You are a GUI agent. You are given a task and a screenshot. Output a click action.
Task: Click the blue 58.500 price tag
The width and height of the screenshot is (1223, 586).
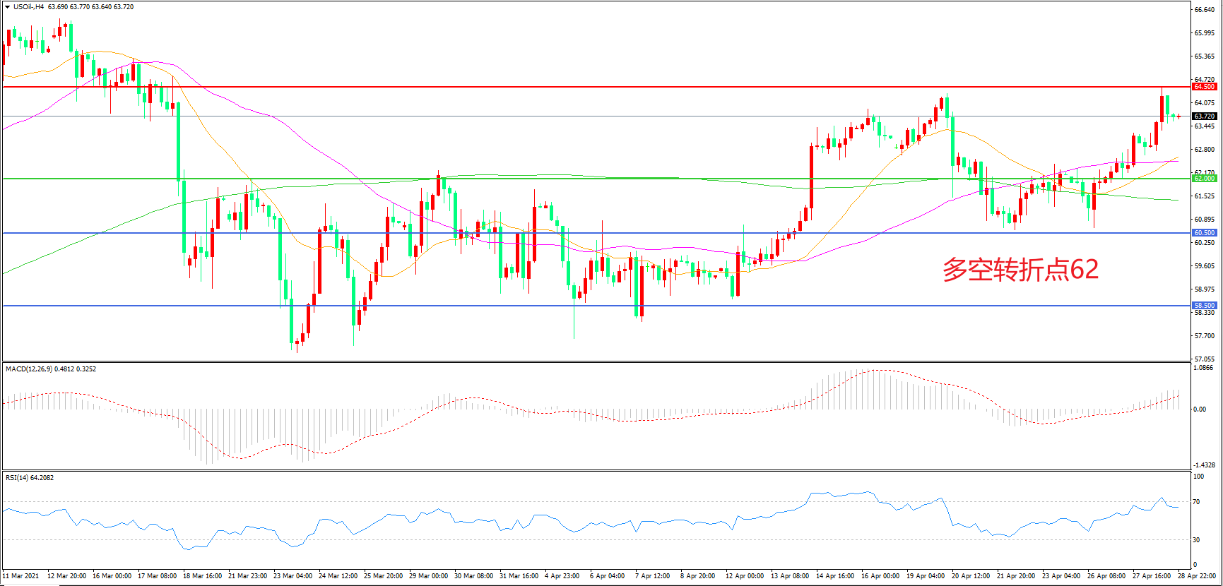pos(1204,306)
